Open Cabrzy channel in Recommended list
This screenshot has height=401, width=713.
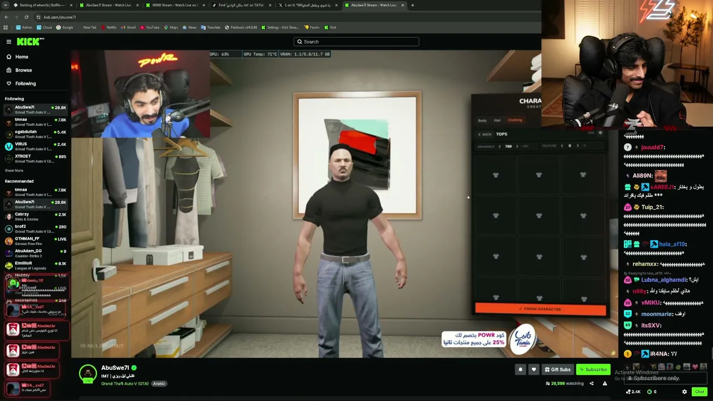36,217
